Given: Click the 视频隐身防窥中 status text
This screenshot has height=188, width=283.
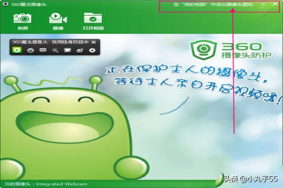Looking at the screenshot, I should pyautogui.click(x=70, y=42).
